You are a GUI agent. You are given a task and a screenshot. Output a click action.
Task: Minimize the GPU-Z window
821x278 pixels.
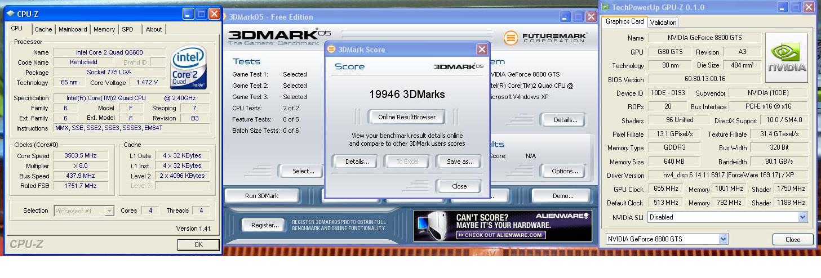[783, 7]
